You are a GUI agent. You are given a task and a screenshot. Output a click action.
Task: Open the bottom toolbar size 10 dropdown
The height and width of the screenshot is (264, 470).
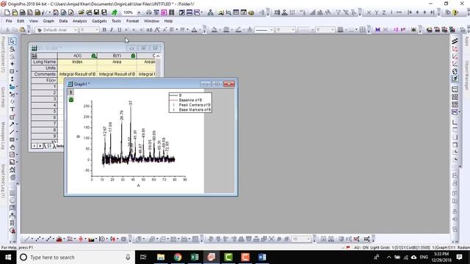[308, 239]
